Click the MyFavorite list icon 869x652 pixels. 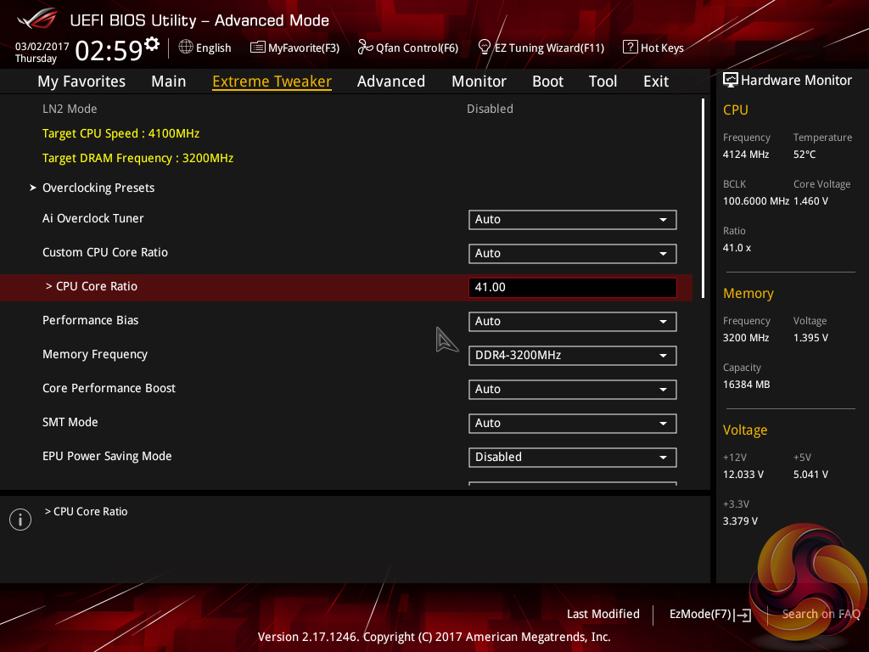tap(258, 48)
